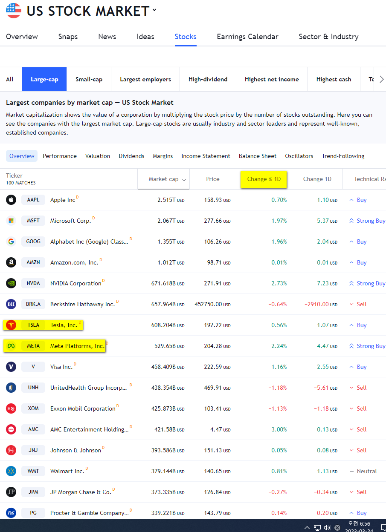This screenshot has height=532, width=386.
Task: Sort by Price column header
Action: point(213,179)
